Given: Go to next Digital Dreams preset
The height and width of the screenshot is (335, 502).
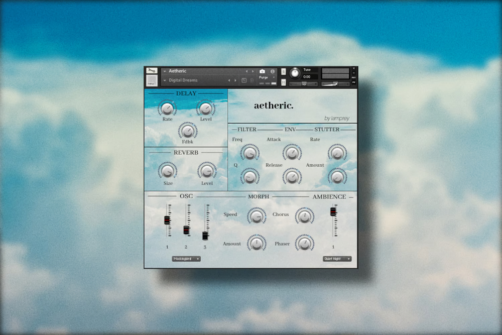Looking at the screenshot, I should 235,80.
